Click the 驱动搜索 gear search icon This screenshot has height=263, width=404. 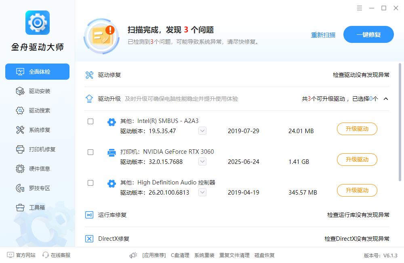(x=20, y=110)
